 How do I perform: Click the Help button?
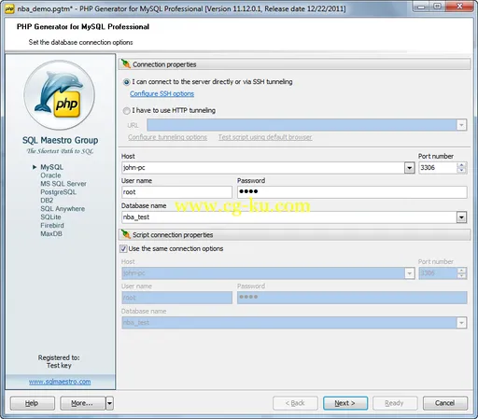(x=33, y=403)
